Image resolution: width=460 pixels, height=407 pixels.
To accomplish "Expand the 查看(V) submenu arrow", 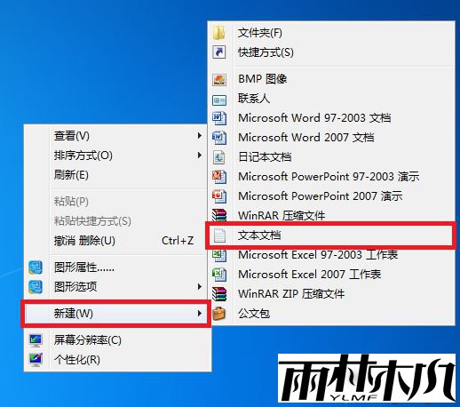I will tap(200, 136).
